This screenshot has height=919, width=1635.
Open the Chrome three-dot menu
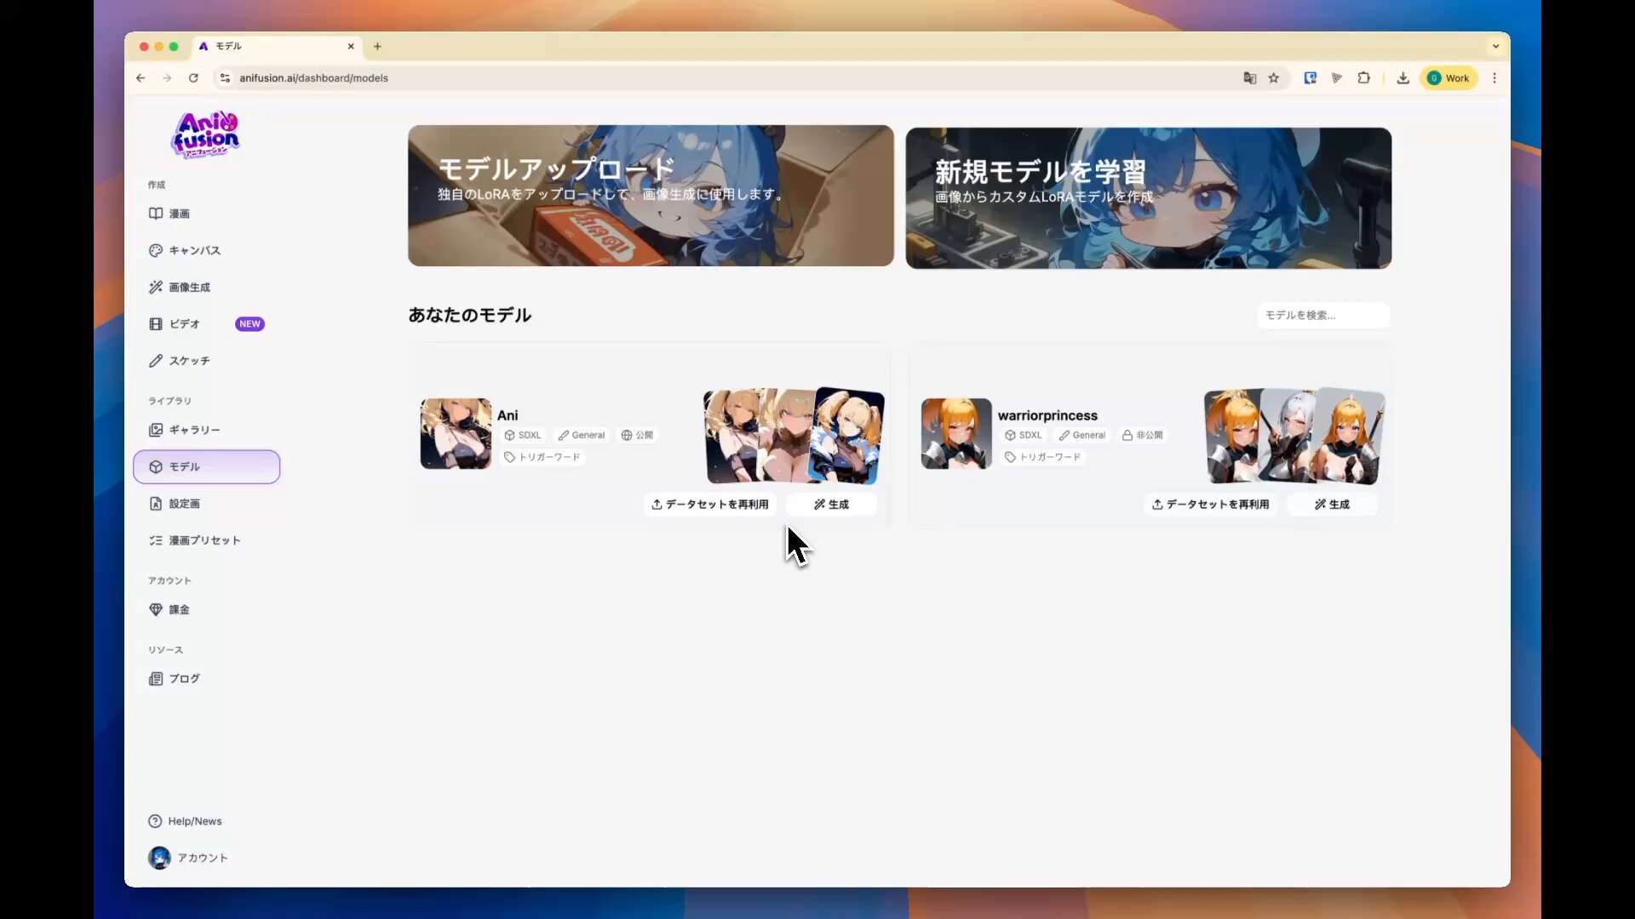pyautogui.click(x=1494, y=78)
